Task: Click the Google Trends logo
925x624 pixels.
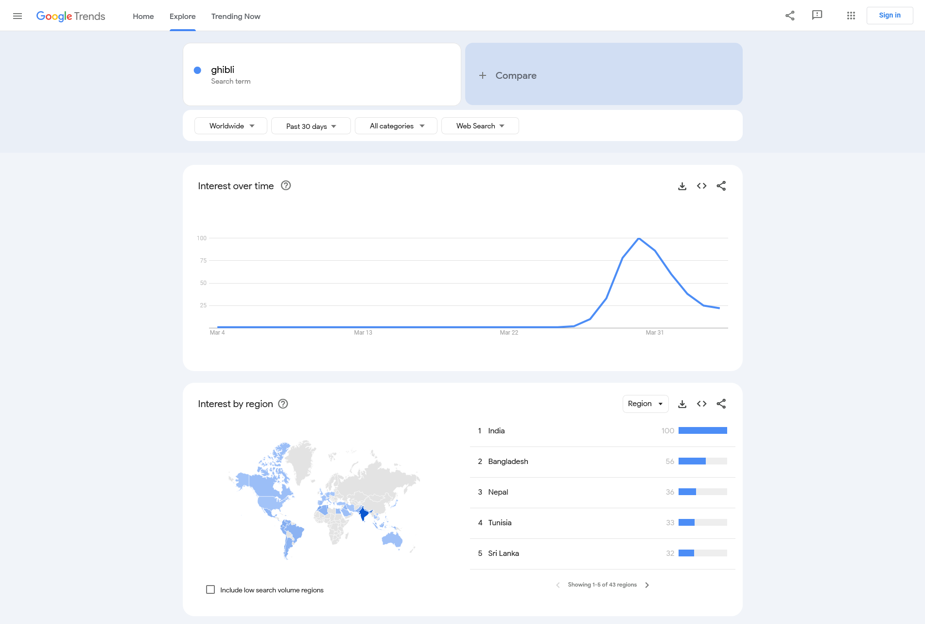Action: [70, 16]
